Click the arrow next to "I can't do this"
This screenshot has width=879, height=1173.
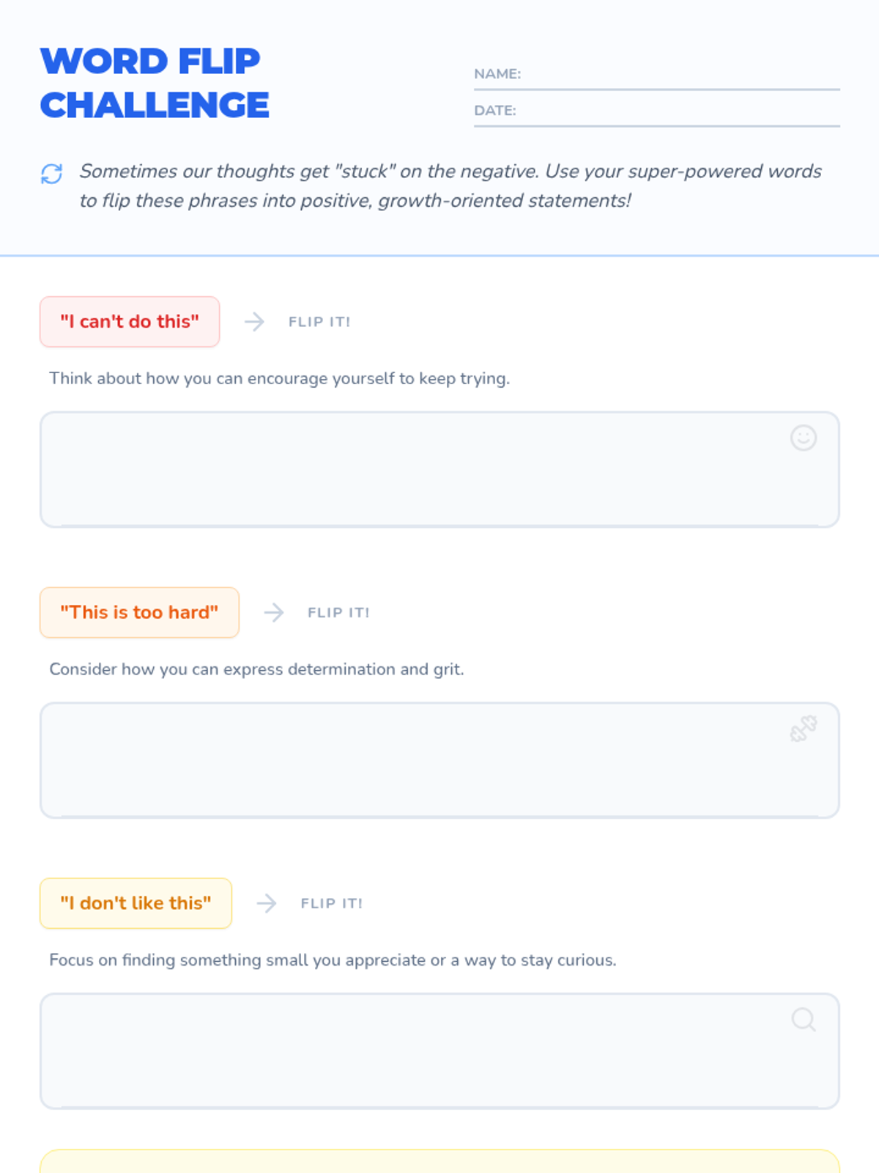coord(254,322)
